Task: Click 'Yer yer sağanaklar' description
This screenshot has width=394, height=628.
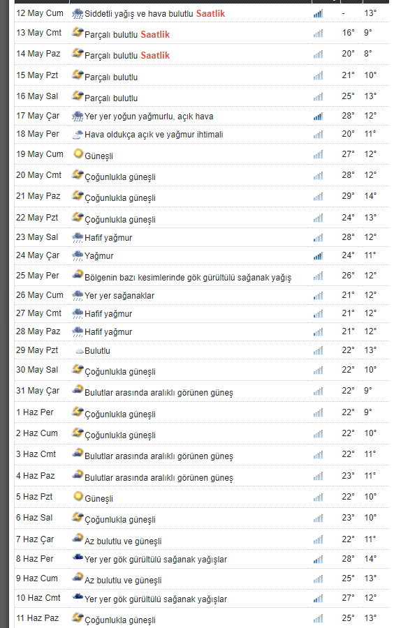Action: (x=119, y=296)
